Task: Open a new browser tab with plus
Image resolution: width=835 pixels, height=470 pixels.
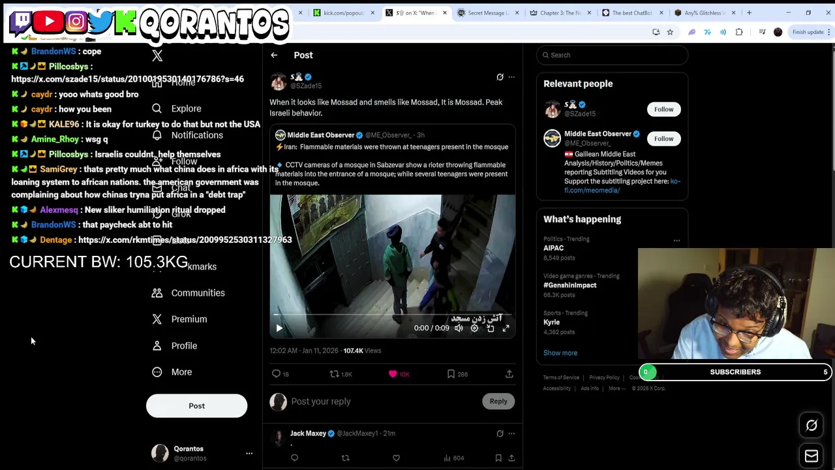Action: point(749,13)
